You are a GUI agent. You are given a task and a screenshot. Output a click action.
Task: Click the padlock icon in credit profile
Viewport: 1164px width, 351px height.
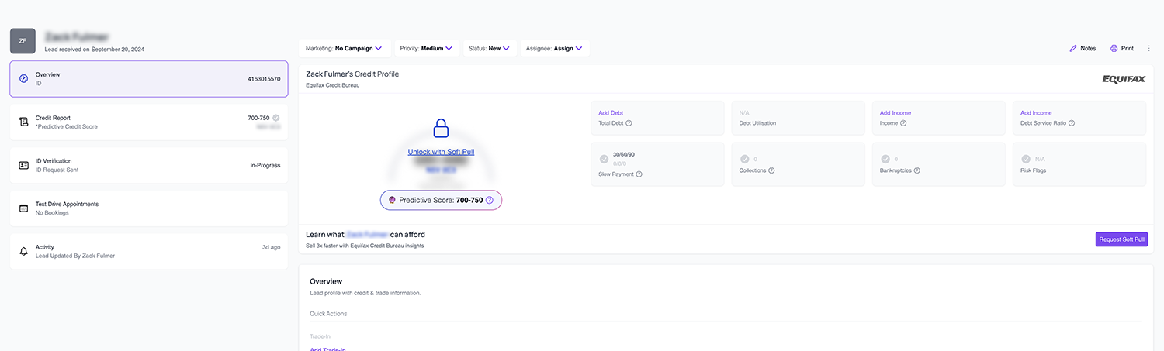coord(441,128)
